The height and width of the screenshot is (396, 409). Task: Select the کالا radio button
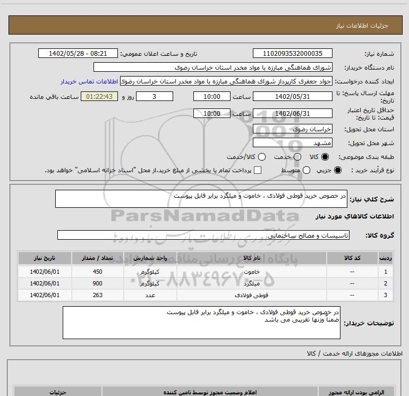[x=325, y=157]
